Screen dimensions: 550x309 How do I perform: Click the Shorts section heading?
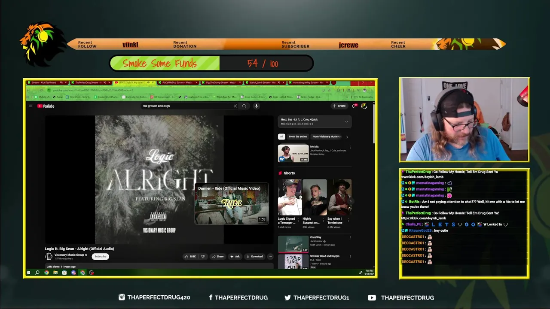point(289,173)
